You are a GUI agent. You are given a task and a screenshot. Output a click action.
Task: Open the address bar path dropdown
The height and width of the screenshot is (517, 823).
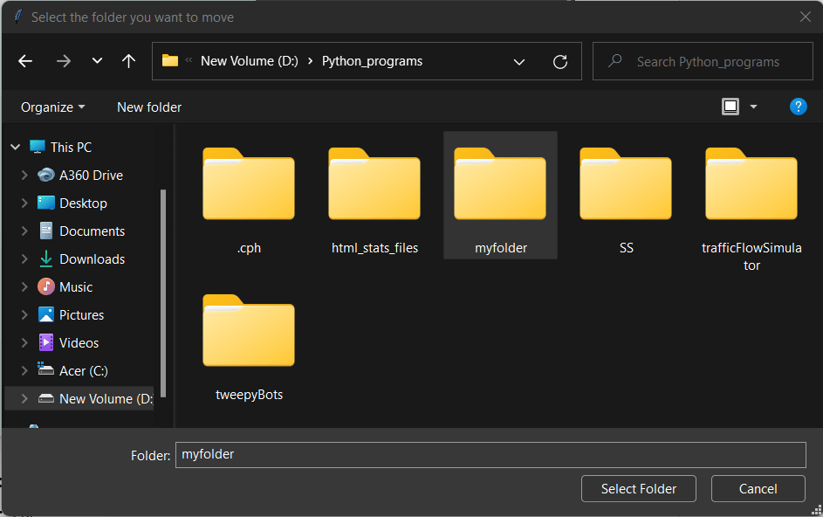tap(519, 62)
